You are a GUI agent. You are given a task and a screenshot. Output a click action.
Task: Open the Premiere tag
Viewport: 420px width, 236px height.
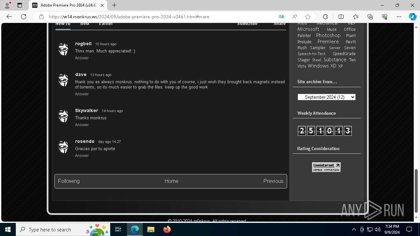(328, 42)
